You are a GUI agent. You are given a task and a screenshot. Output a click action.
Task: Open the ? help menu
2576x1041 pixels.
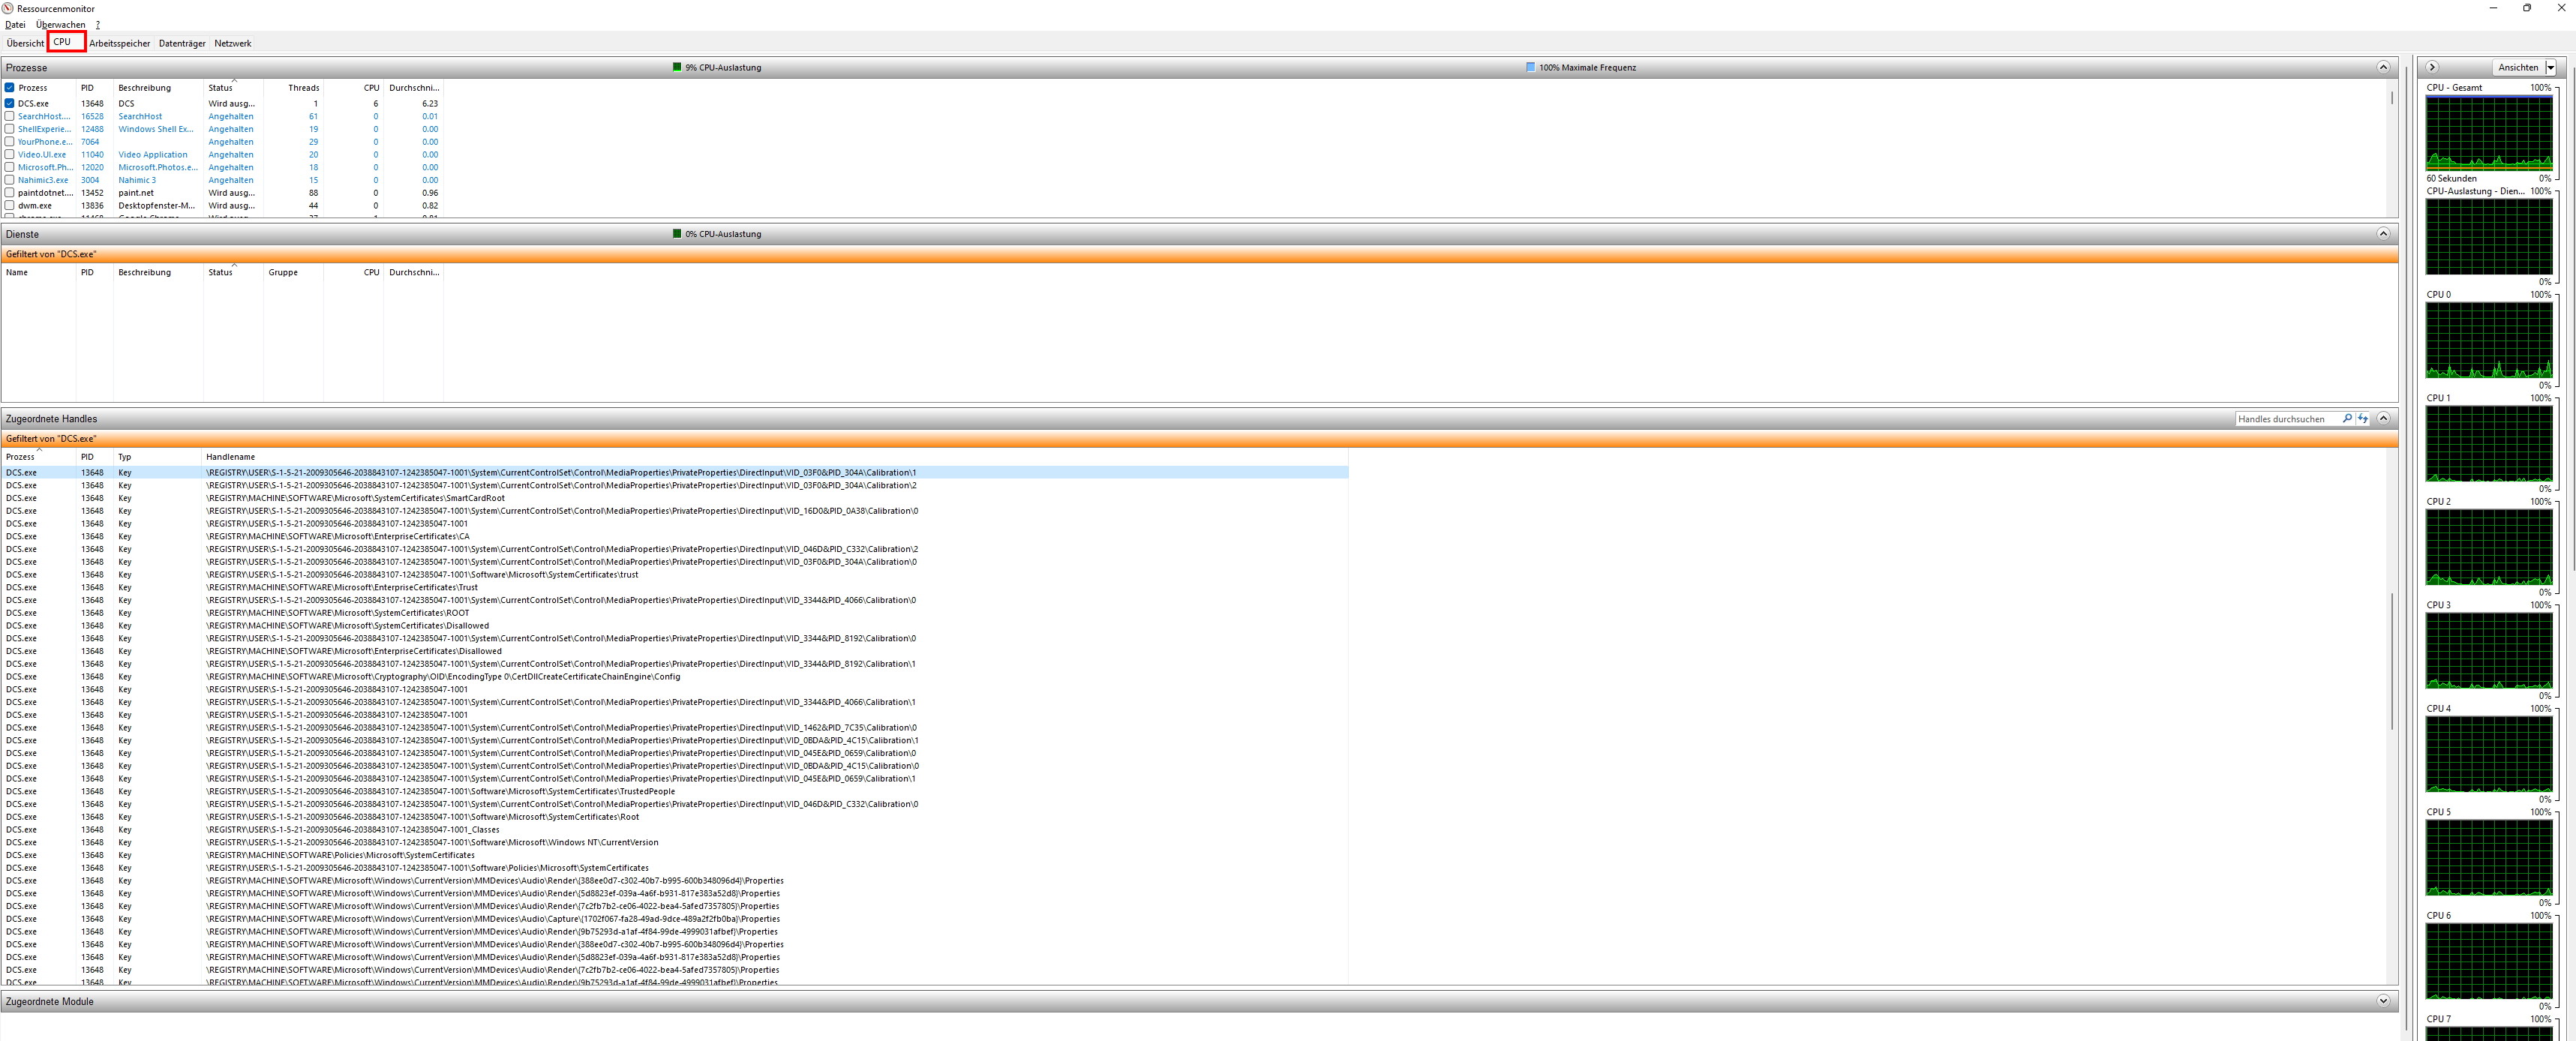[x=98, y=25]
